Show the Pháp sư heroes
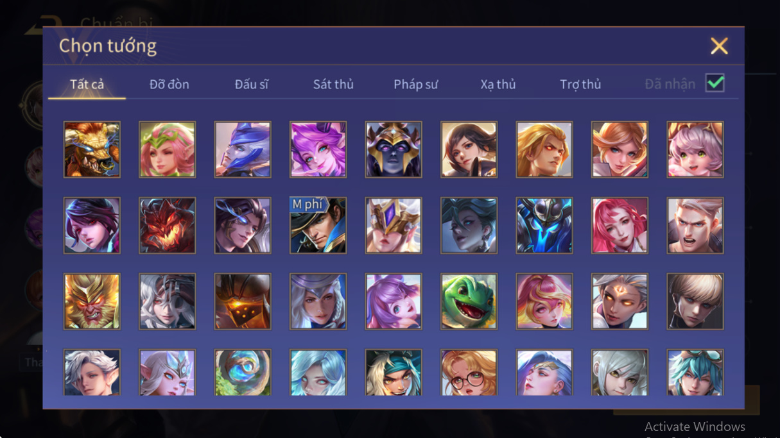Viewport: 780px width, 438px height. pyautogui.click(x=416, y=84)
